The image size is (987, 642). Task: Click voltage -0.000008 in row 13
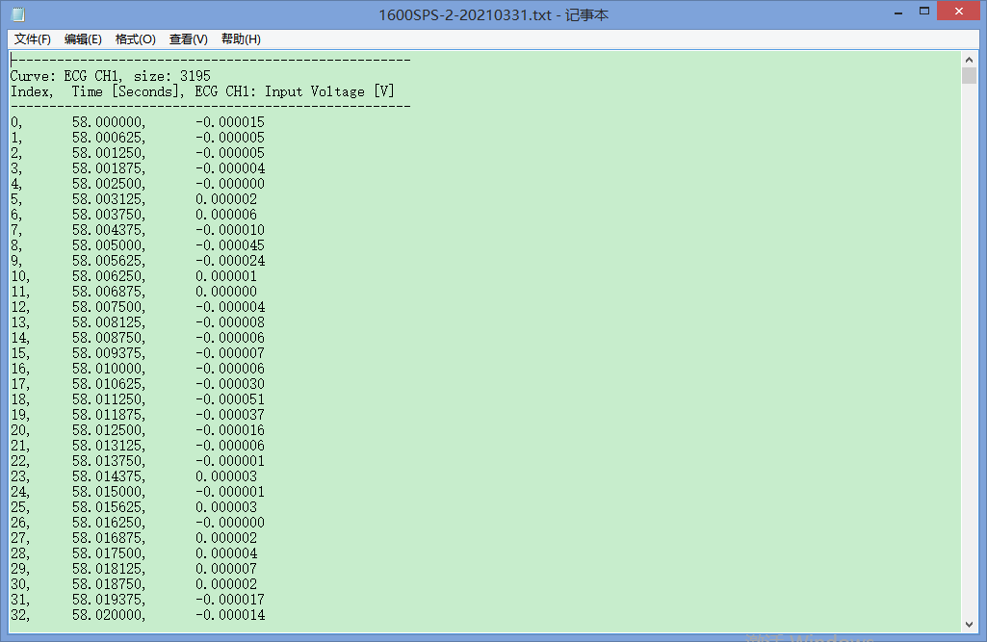click(230, 322)
